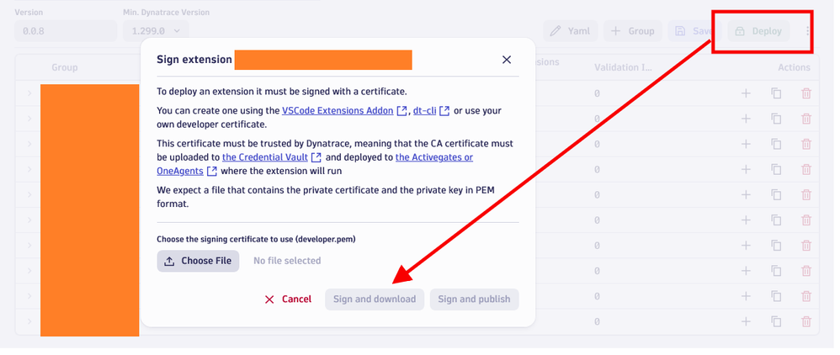Image resolution: width=840 pixels, height=355 pixels.
Task: Click the Group button to add group
Action: [632, 31]
